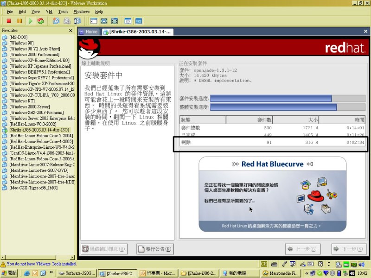Select [Windows NT] in Favorites
This screenshot has width=371, height=278.
point(22,101)
